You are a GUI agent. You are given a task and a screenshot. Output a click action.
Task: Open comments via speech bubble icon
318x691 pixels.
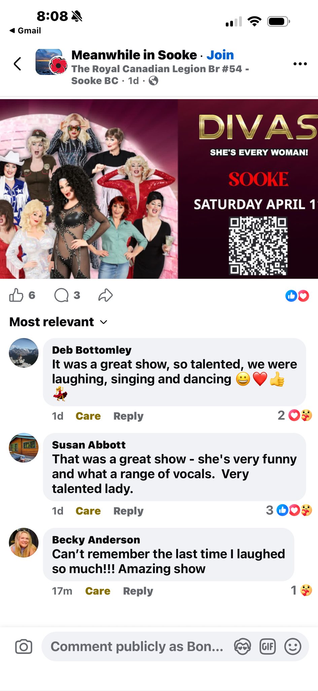61,295
